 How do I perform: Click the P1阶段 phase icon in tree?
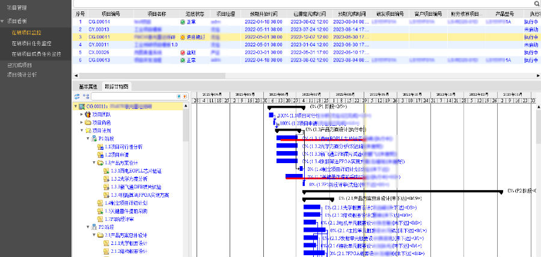[94, 138]
